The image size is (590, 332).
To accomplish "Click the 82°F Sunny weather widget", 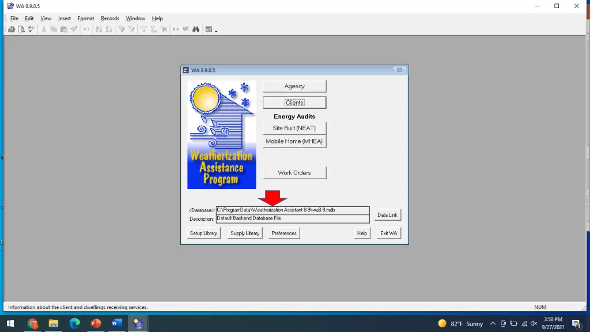I will coord(460,323).
